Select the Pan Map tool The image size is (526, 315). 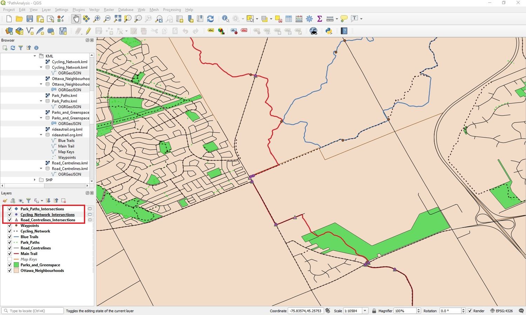(x=76, y=19)
